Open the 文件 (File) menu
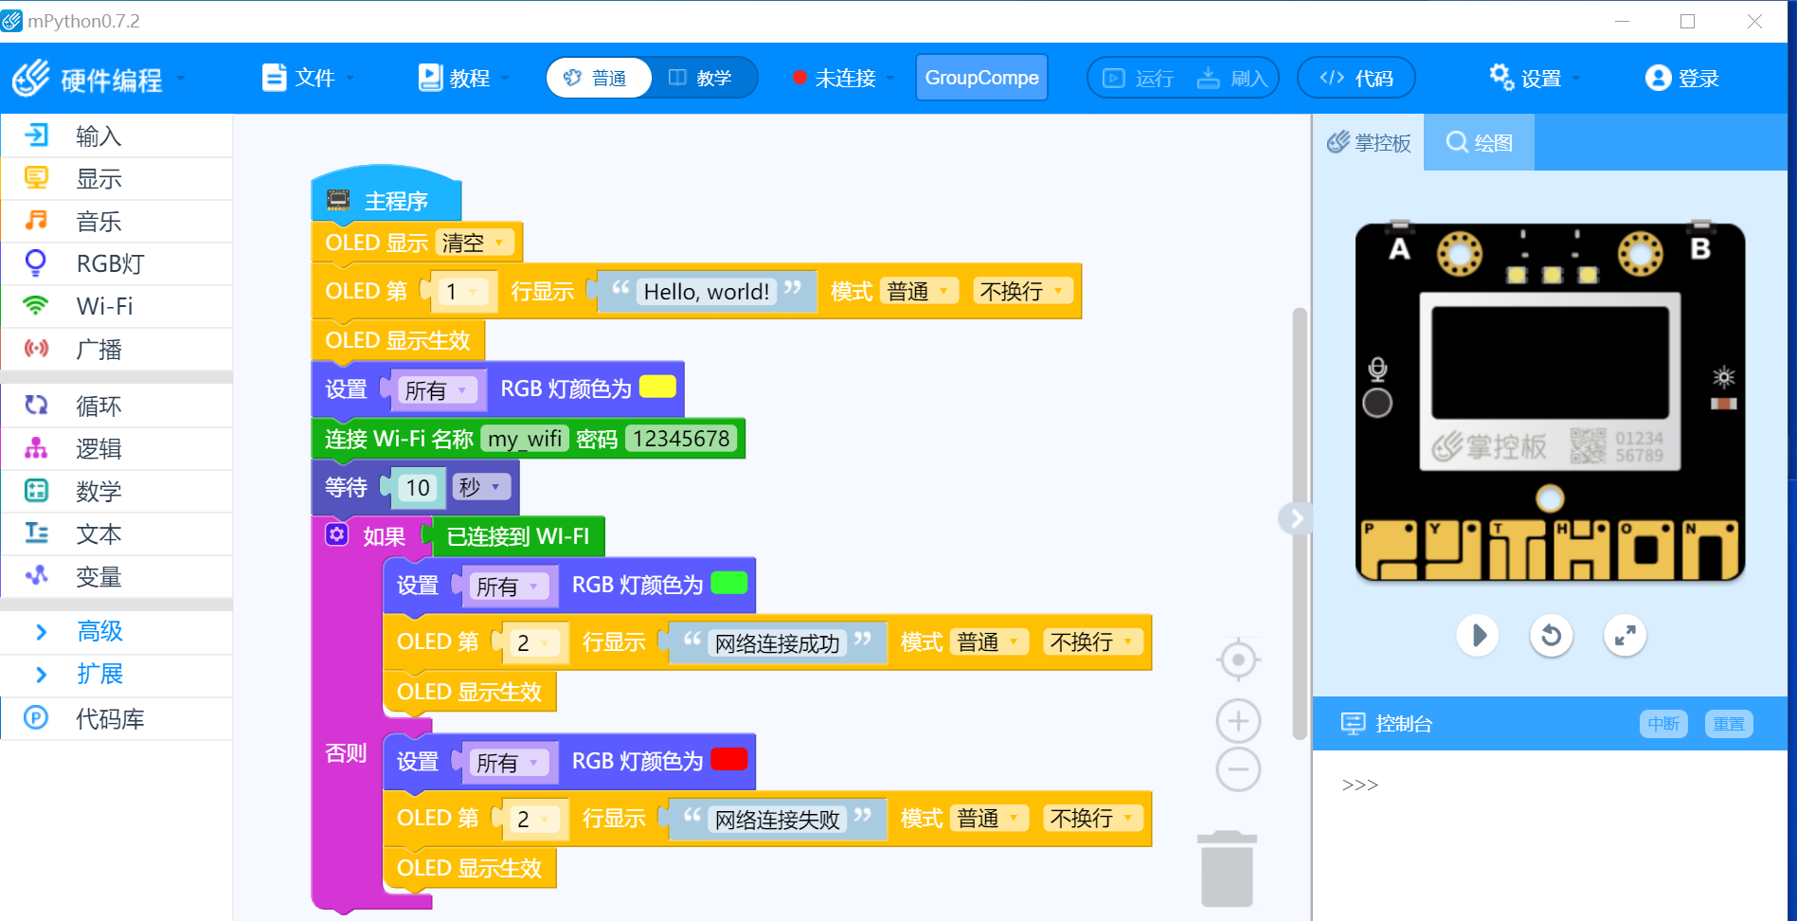The width and height of the screenshot is (1797, 921). click(308, 78)
